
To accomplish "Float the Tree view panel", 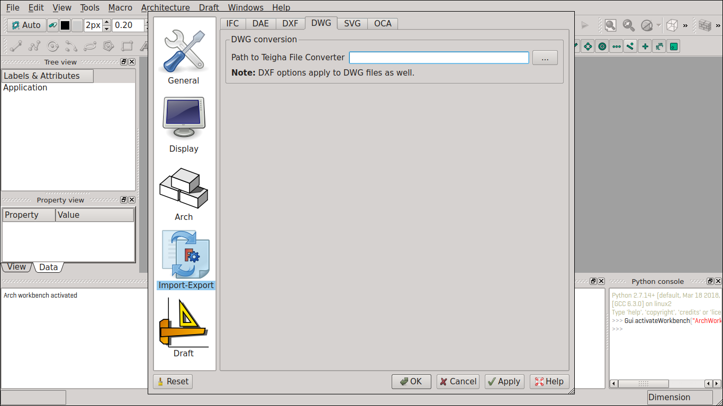I will coord(124,62).
